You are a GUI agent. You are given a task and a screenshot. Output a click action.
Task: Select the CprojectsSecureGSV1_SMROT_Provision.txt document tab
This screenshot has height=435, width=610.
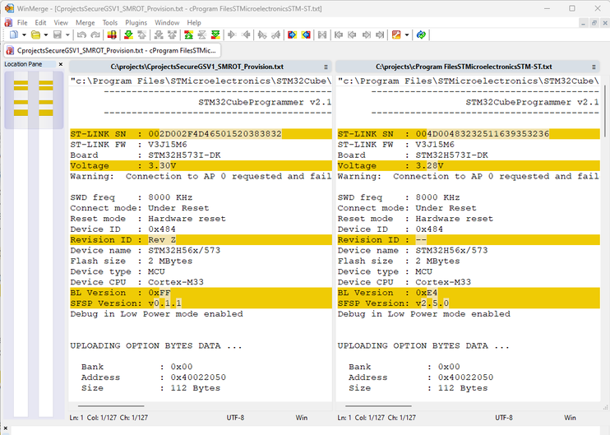coord(113,51)
